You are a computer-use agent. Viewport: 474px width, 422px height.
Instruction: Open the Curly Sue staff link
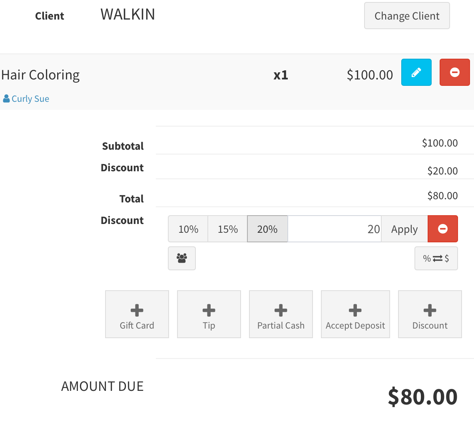[x=30, y=99]
